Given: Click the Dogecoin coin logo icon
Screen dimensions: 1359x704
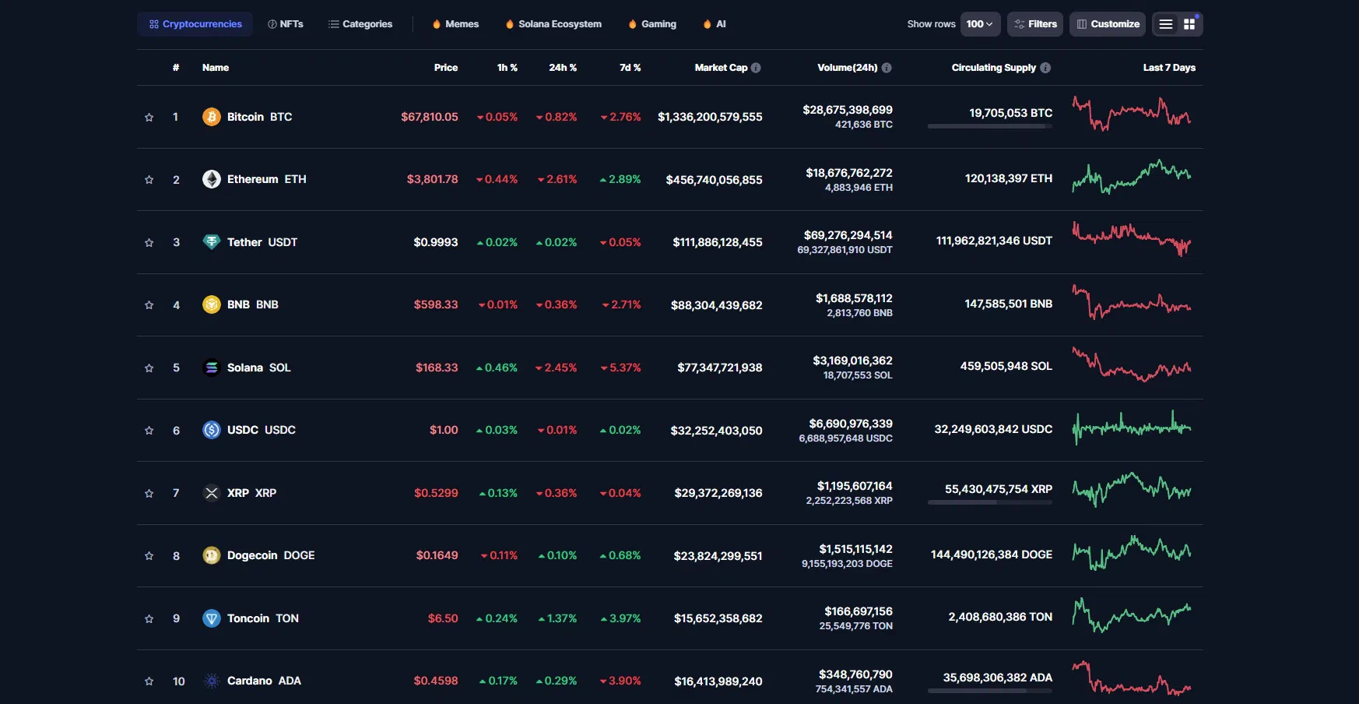Looking at the screenshot, I should (x=212, y=555).
